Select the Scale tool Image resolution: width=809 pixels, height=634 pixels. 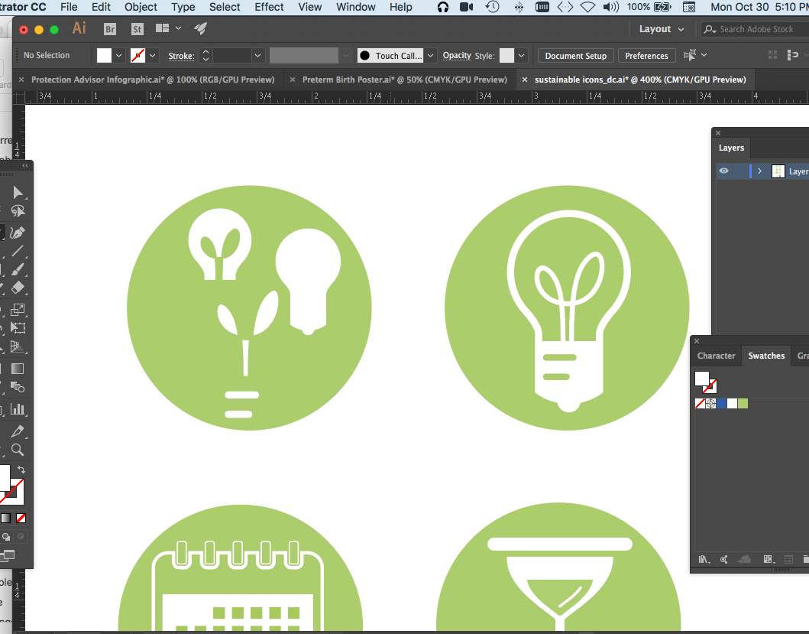click(18, 310)
